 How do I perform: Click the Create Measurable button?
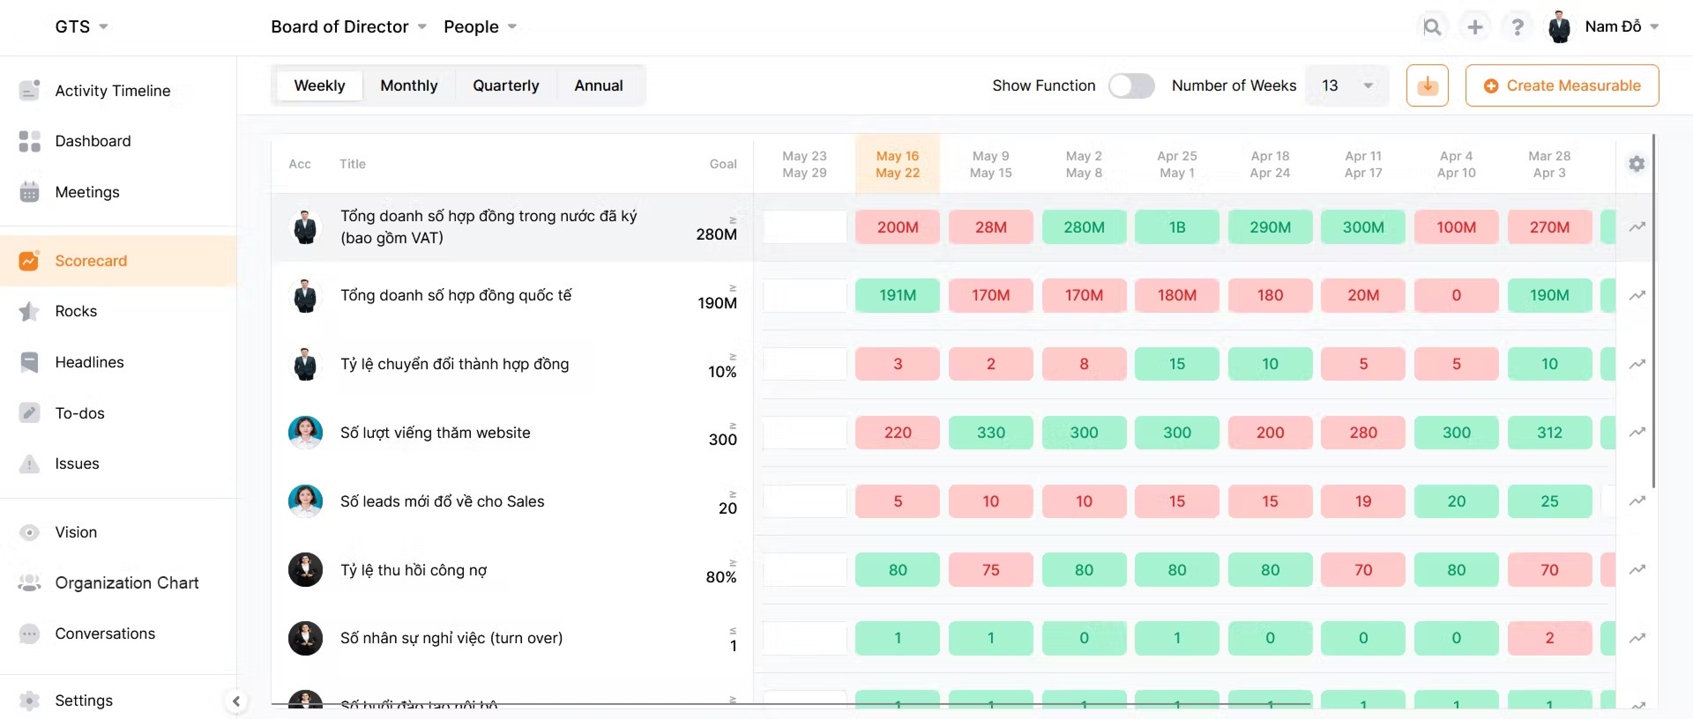point(1562,85)
